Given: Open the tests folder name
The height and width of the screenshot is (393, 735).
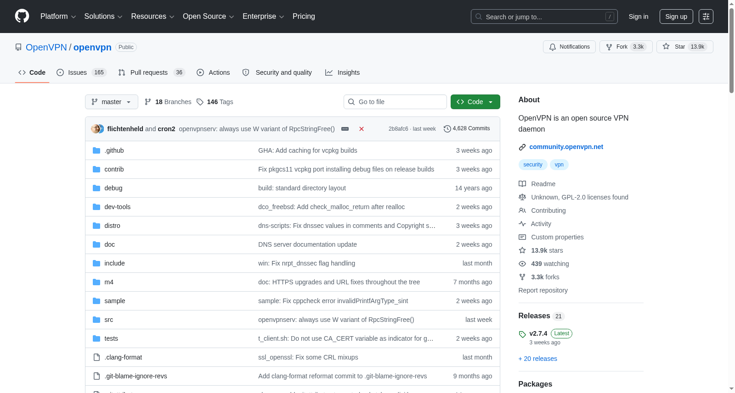Looking at the screenshot, I should point(111,338).
